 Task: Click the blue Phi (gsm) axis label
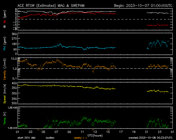[x=5, y=43]
